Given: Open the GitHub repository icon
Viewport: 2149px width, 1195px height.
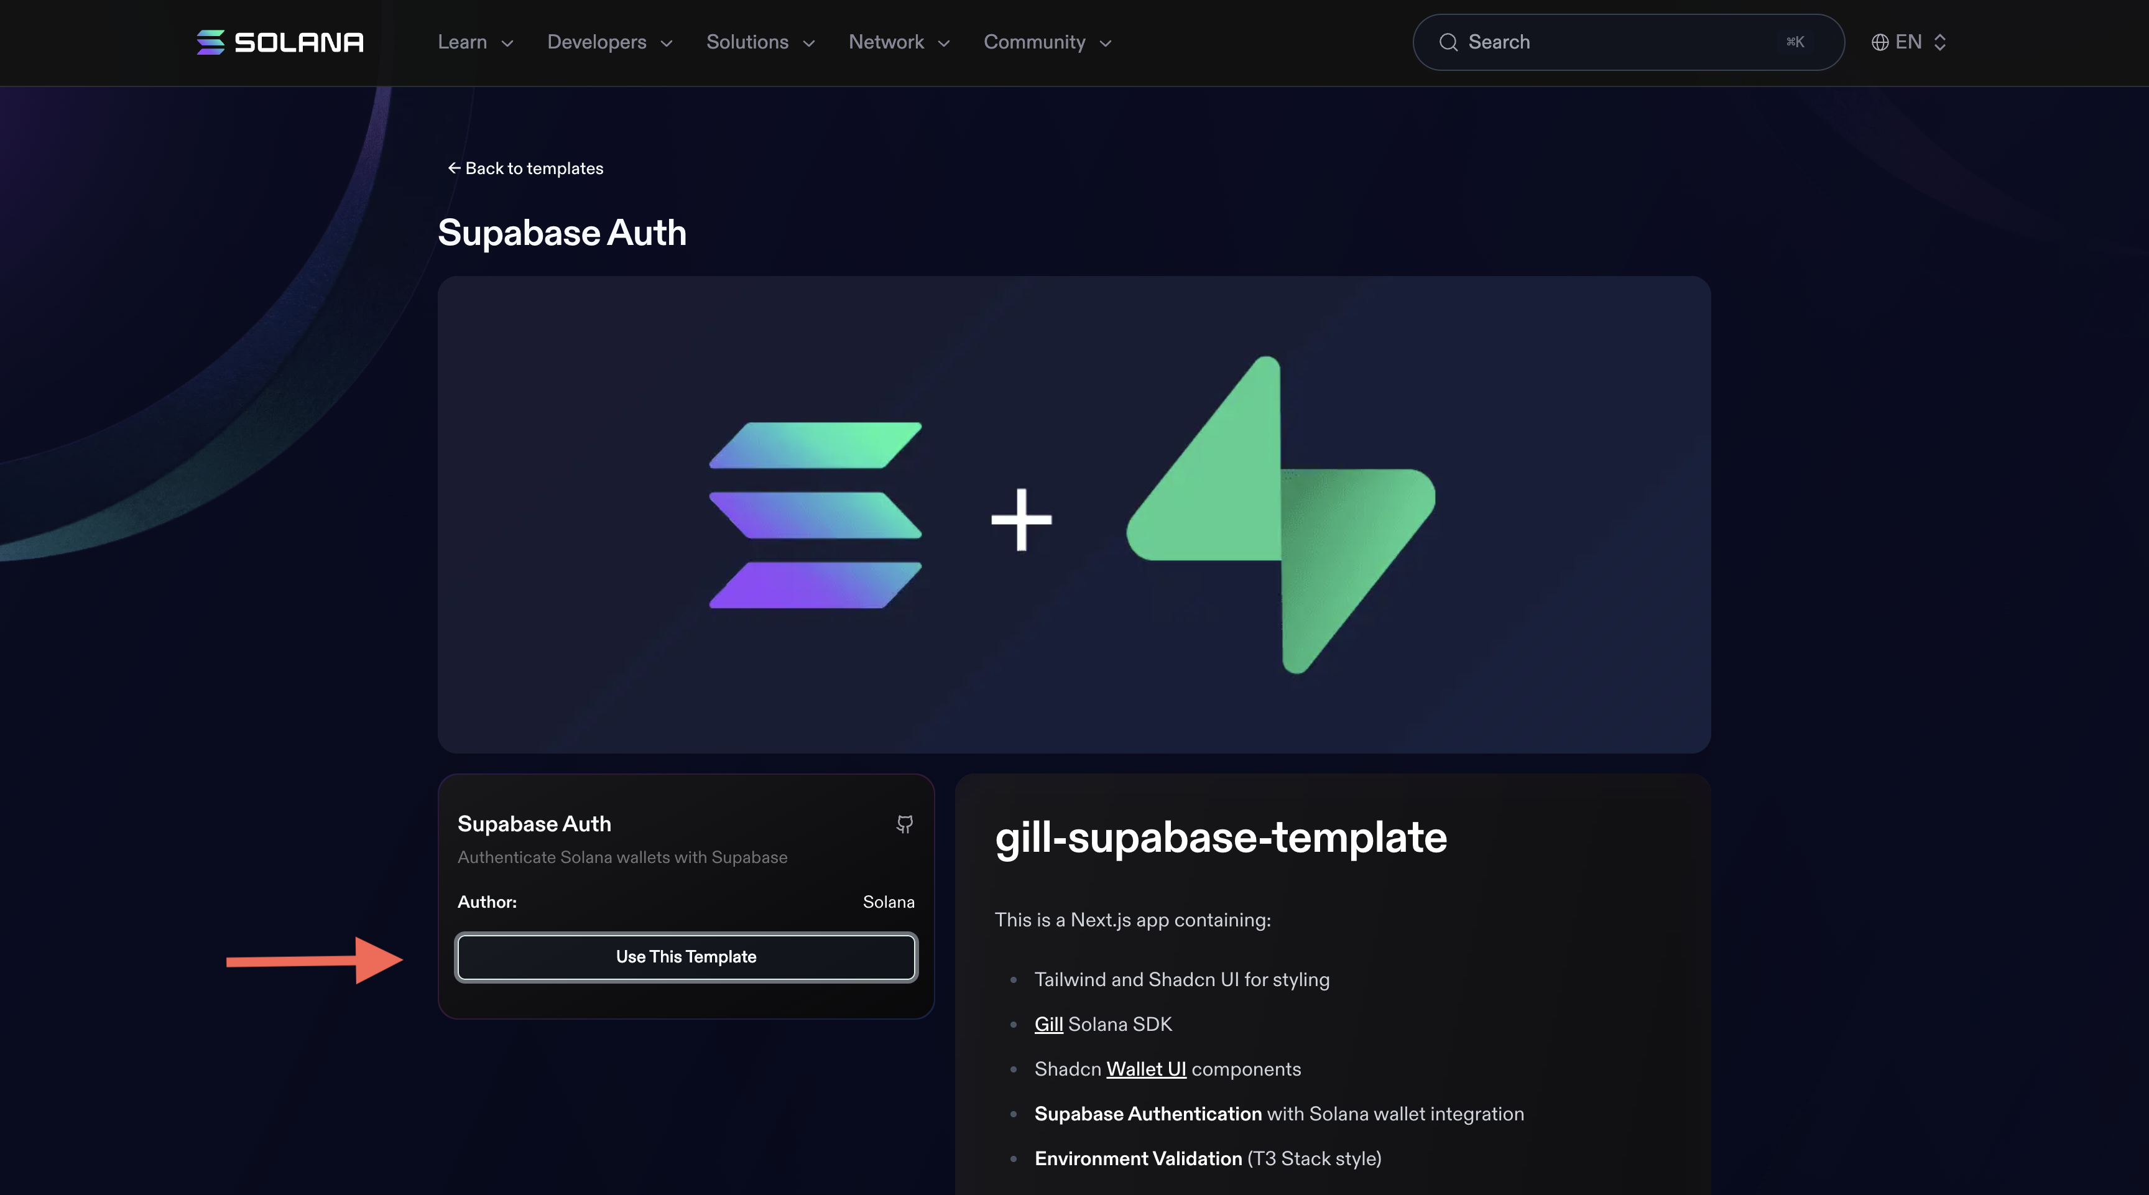Looking at the screenshot, I should [x=904, y=824].
